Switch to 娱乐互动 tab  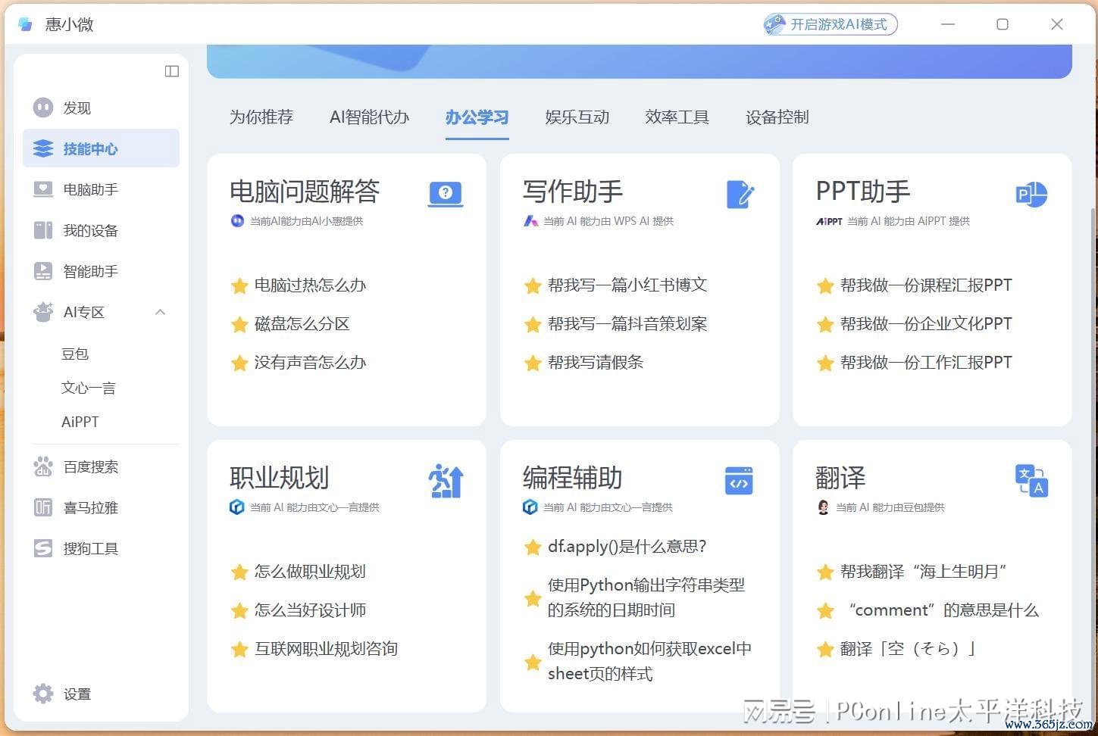[x=577, y=117]
